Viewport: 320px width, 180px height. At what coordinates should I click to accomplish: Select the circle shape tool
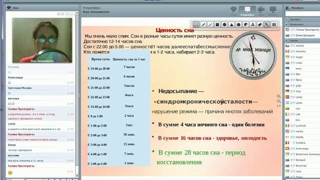point(224,24)
